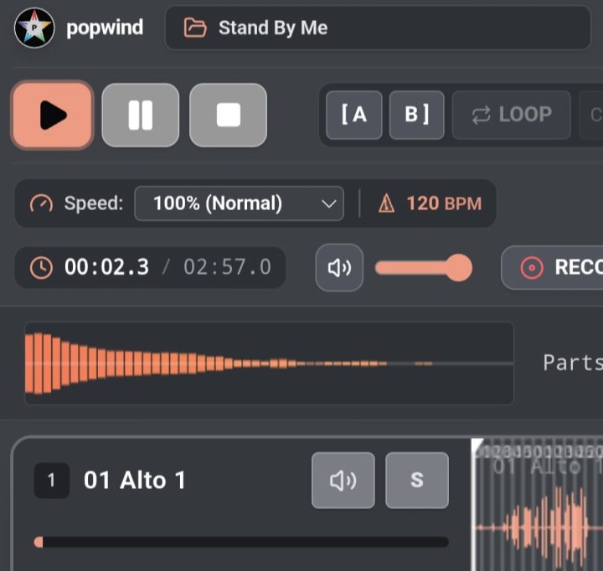Image resolution: width=603 pixels, height=571 pixels.
Task: Open the Speed 100% (Normal) dropdown
Action: click(x=240, y=203)
